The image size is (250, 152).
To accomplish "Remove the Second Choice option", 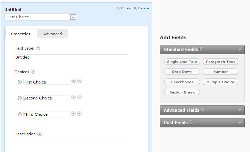I will click(x=80, y=97).
